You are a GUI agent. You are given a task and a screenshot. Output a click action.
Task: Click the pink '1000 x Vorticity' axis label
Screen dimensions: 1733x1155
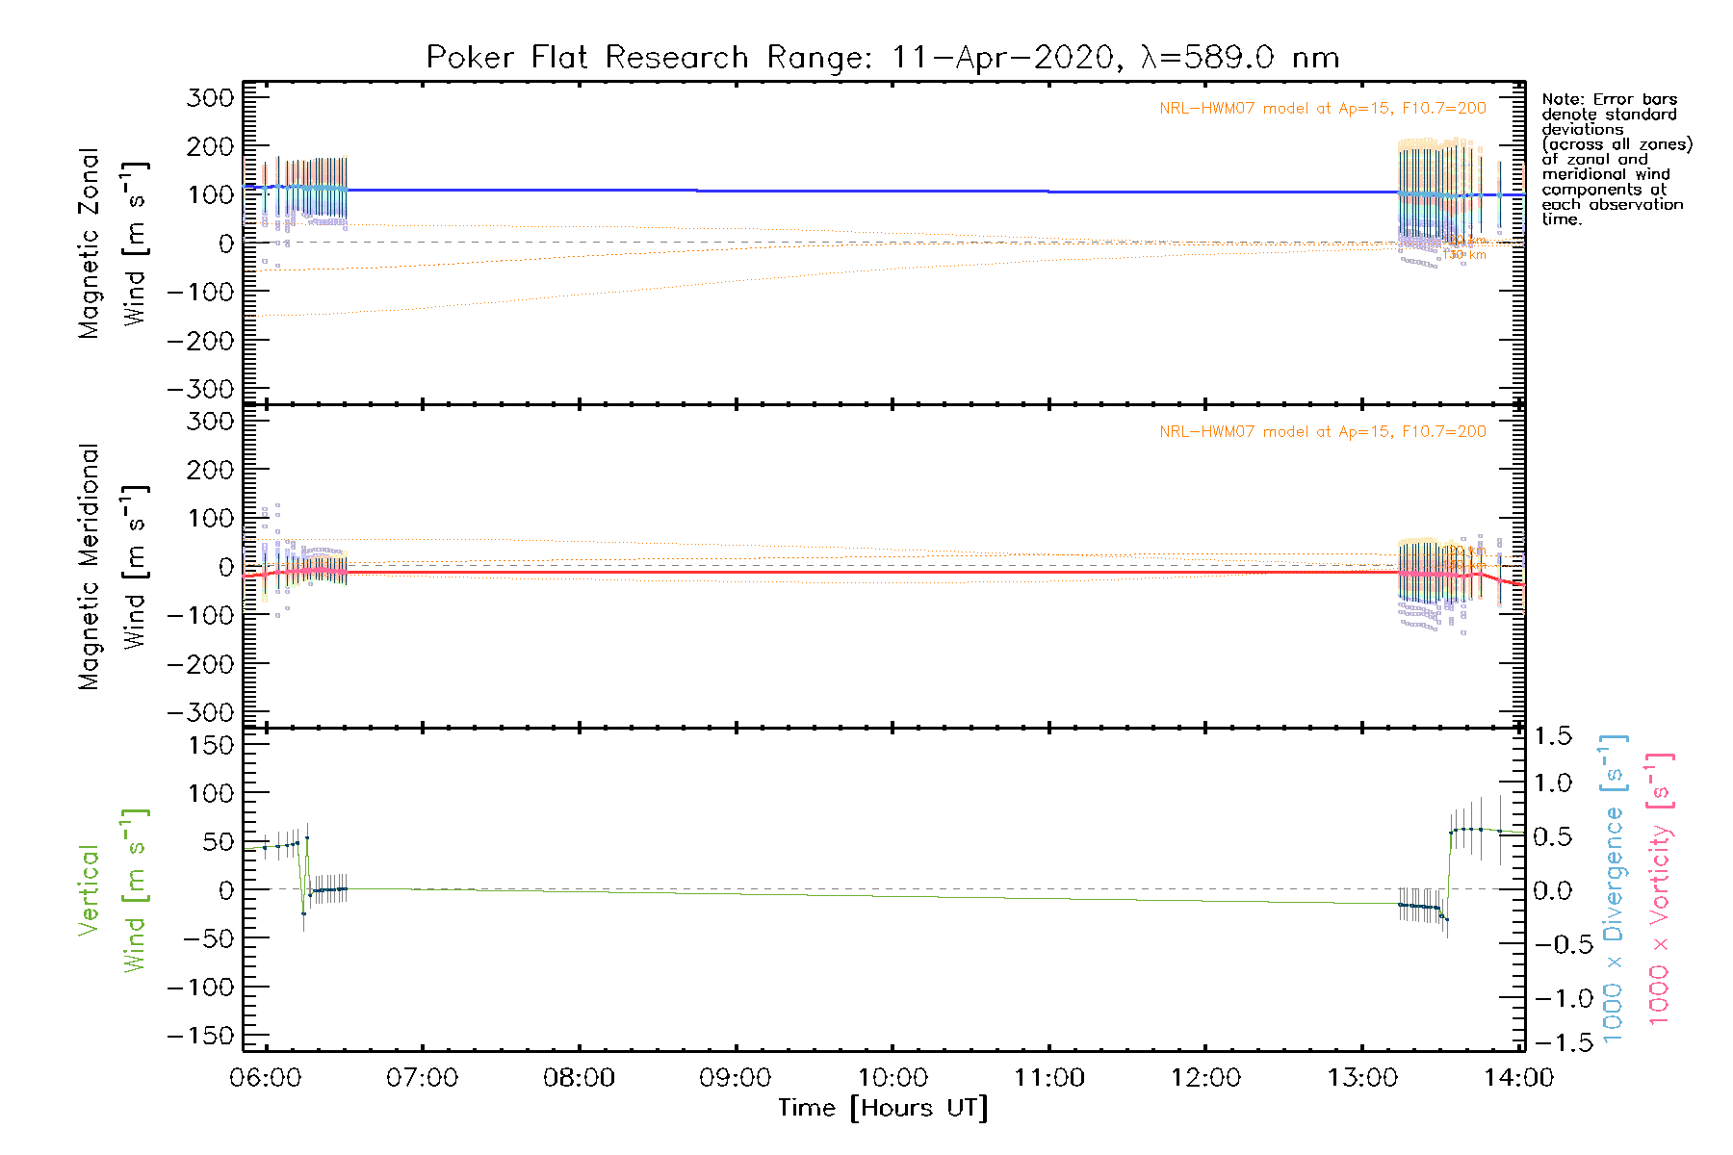point(1659,888)
